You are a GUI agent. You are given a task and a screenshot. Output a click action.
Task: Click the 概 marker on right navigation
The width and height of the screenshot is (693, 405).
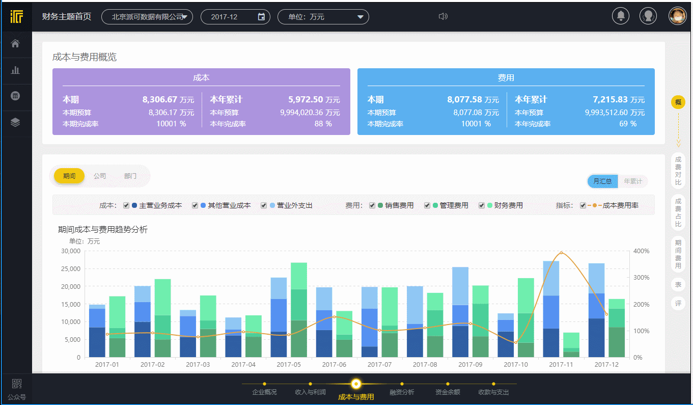pos(678,102)
